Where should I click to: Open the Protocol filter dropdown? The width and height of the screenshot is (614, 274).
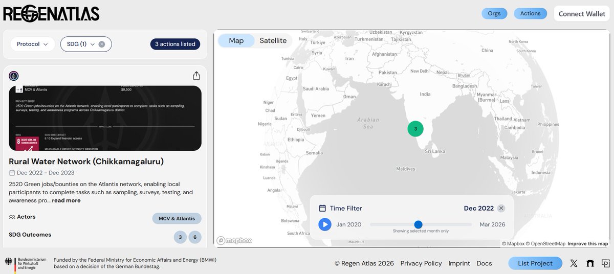tap(33, 44)
